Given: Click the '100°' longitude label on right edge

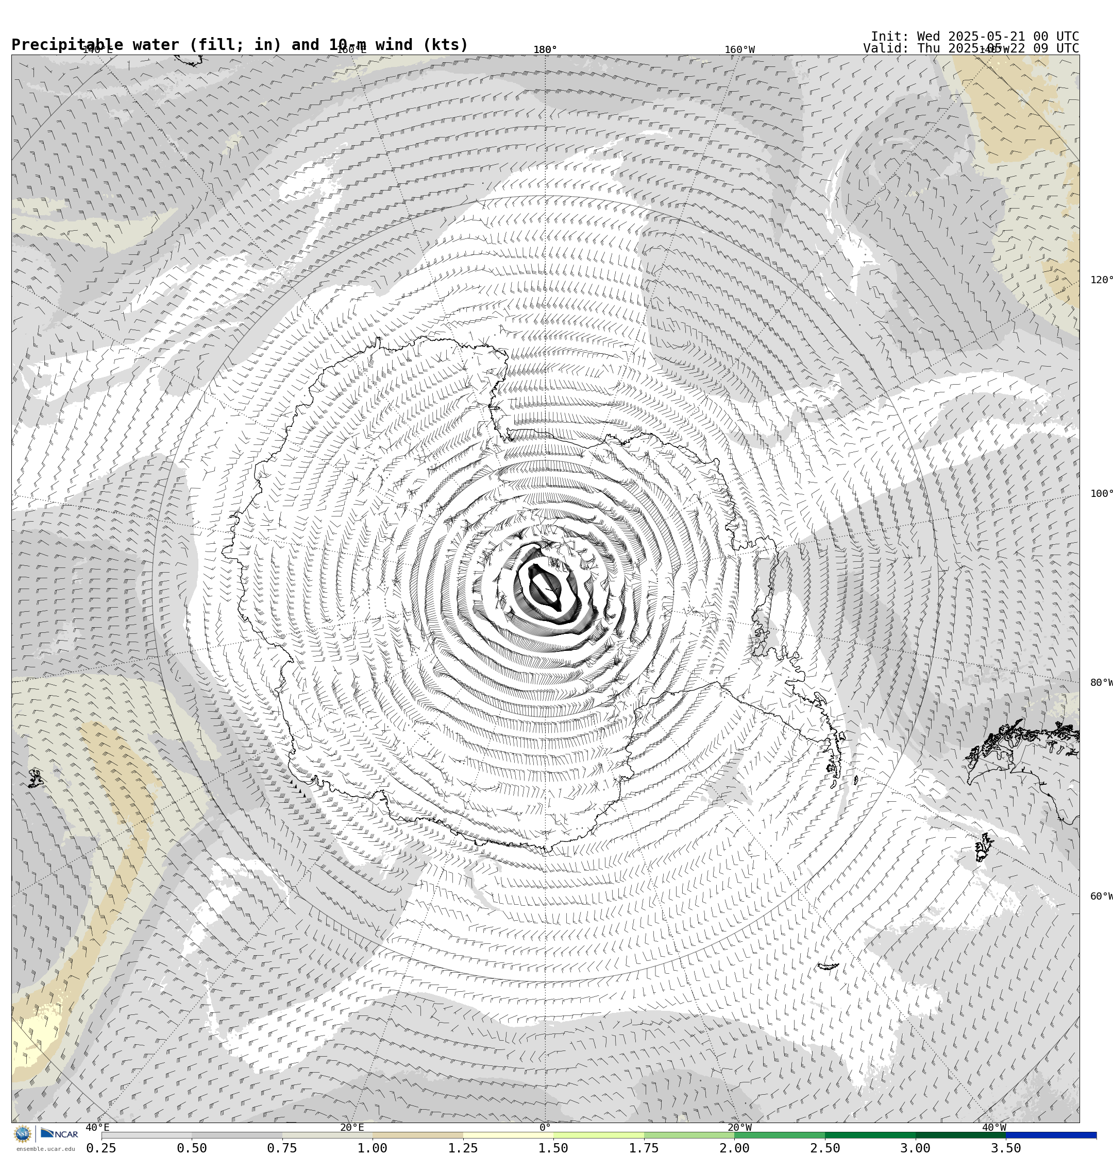Looking at the screenshot, I should [x=1101, y=494].
